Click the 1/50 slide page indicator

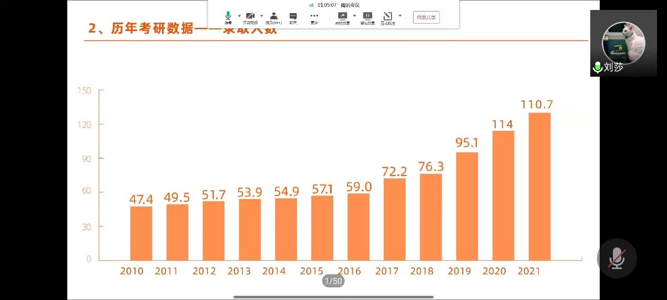click(333, 281)
